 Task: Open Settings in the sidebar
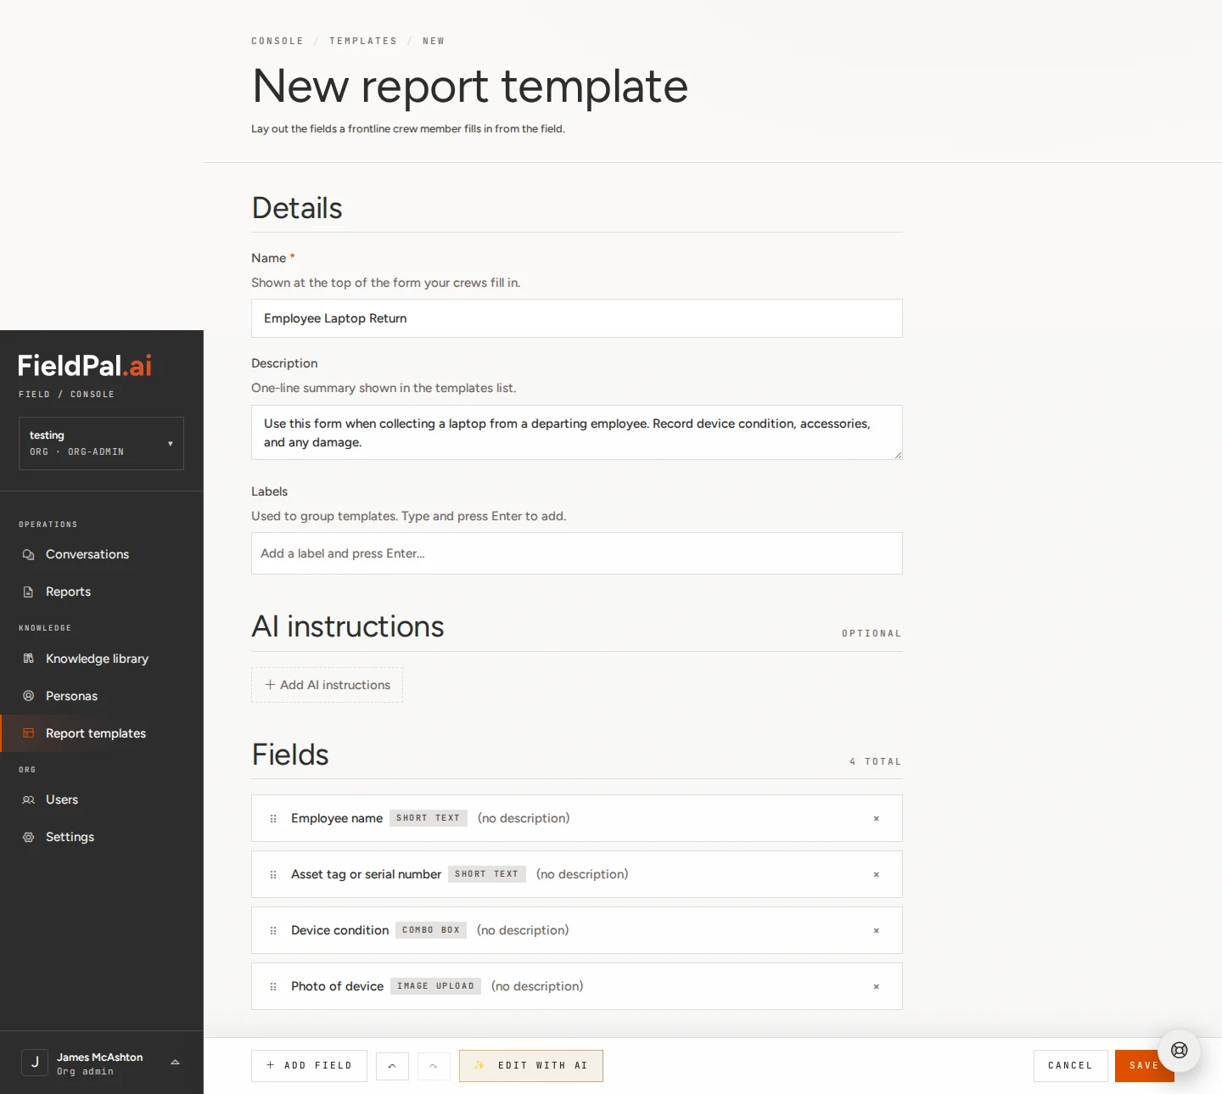102,837
